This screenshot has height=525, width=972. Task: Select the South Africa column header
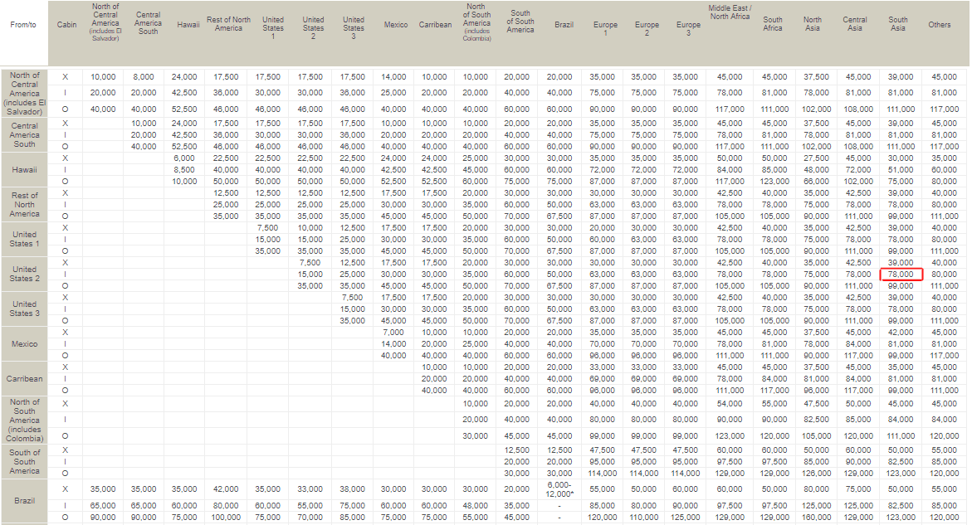(773, 25)
